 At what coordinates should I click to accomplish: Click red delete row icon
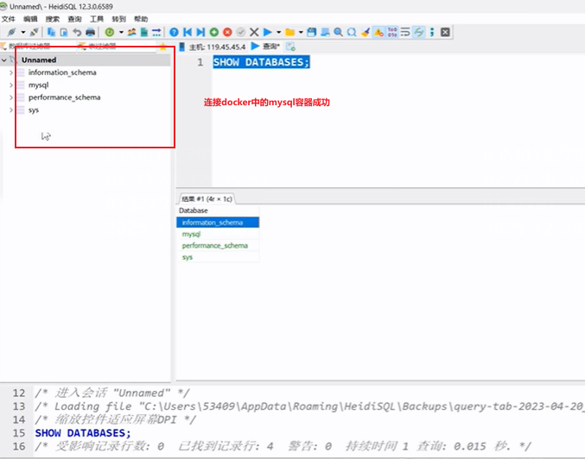227,33
